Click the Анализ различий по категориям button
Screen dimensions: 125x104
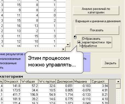point(96,10)
